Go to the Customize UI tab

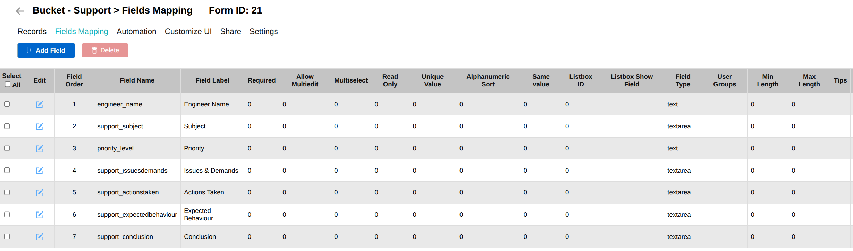tap(188, 32)
